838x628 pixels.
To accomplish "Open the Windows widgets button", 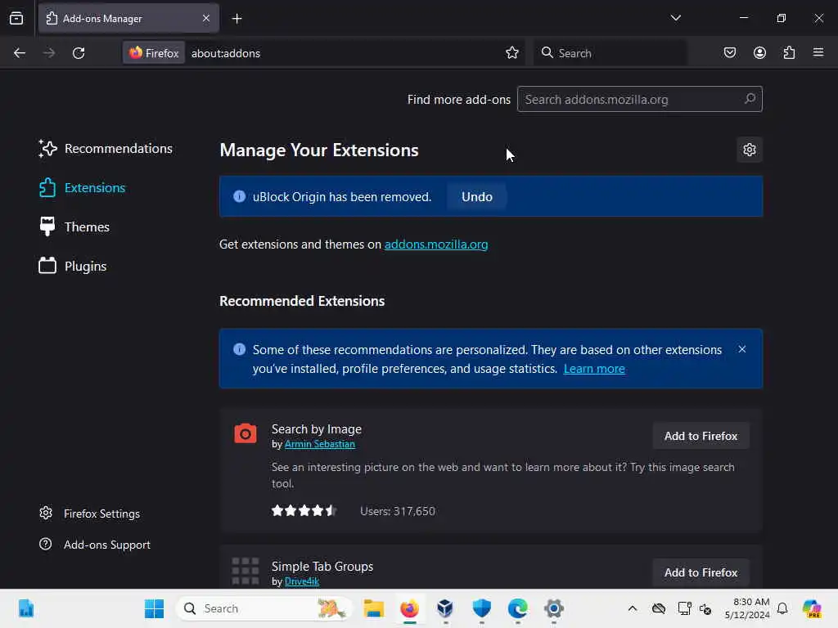I will pyautogui.click(x=25, y=608).
